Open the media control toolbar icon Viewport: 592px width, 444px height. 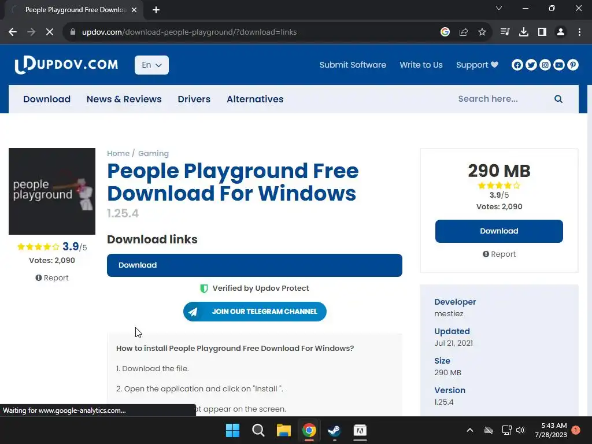click(505, 32)
